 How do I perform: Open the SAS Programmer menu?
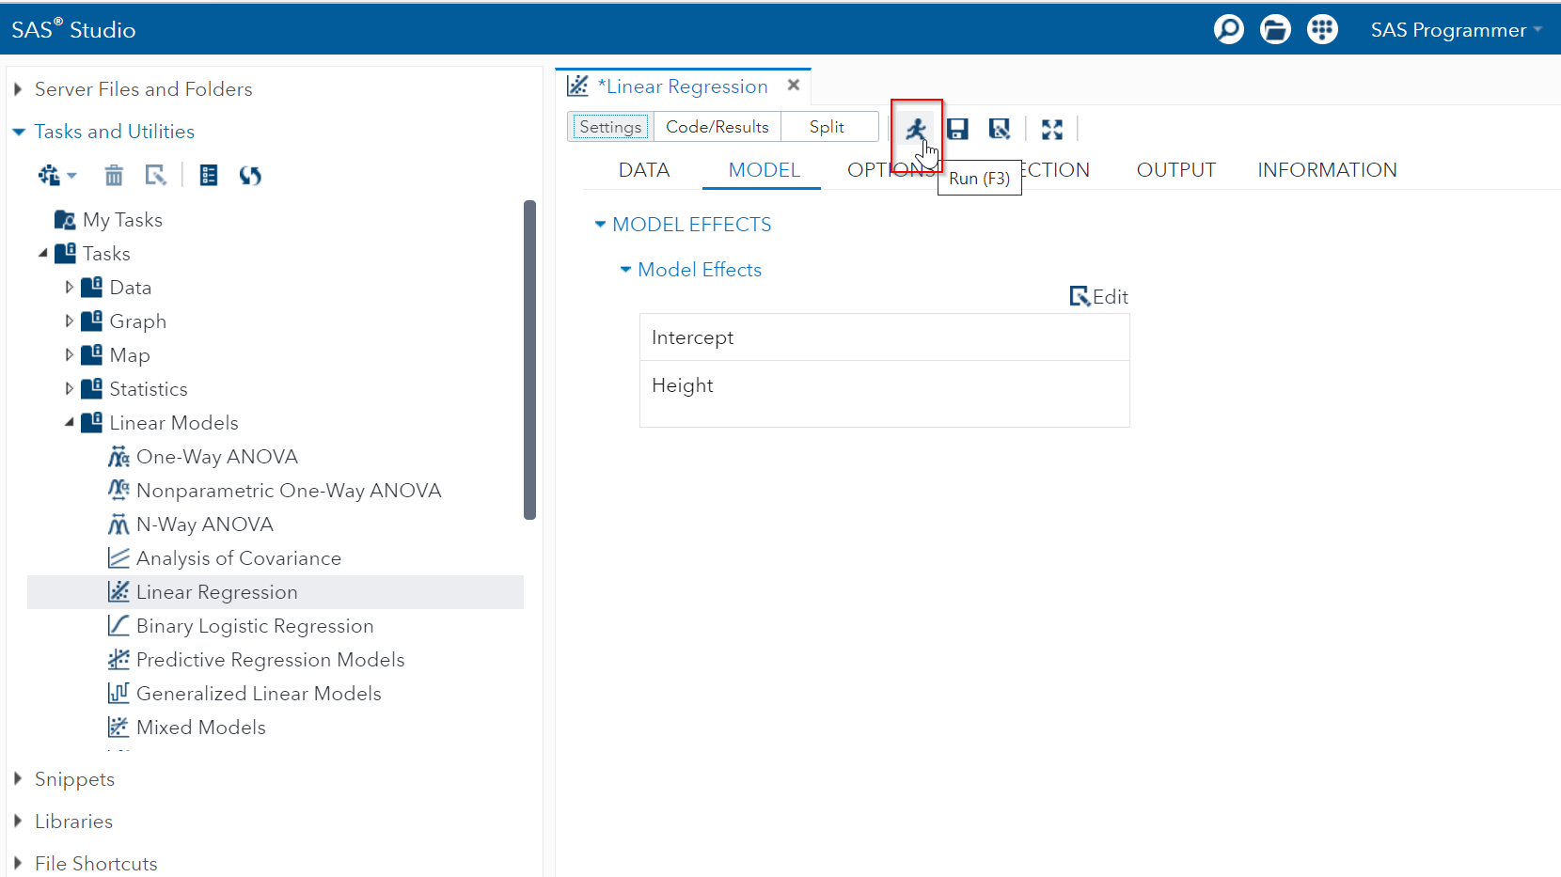tap(1456, 29)
